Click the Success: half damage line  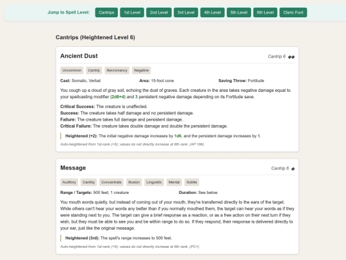[127, 113]
